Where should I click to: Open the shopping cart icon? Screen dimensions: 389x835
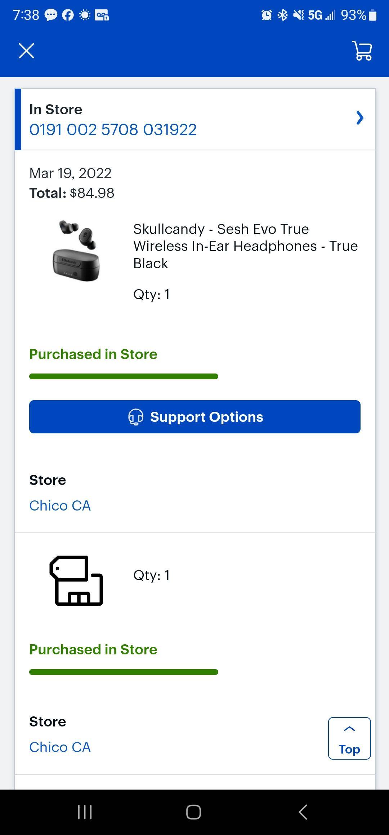coord(362,51)
